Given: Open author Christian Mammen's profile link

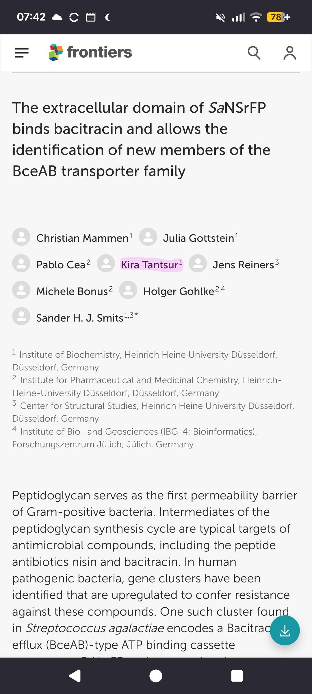Looking at the screenshot, I should point(82,238).
